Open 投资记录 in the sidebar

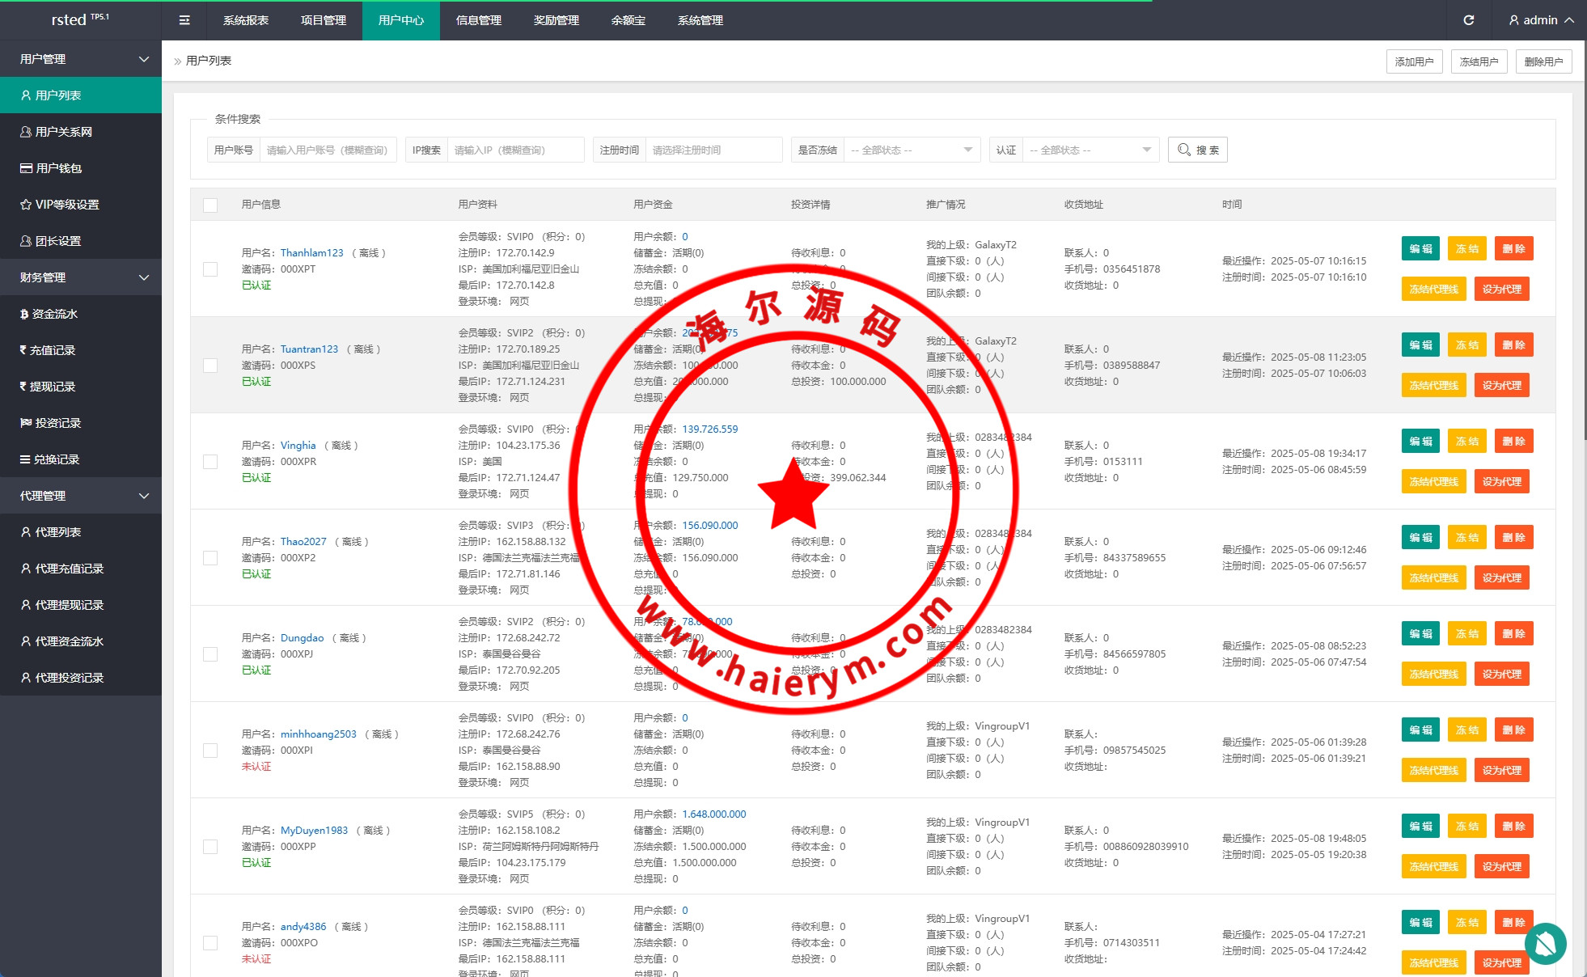point(57,423)
